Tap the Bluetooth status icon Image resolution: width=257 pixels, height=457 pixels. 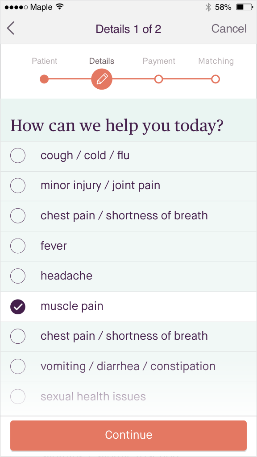[208, 7]
